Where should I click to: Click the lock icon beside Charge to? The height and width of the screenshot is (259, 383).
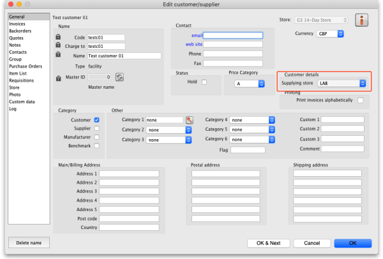tap(59, 47)
